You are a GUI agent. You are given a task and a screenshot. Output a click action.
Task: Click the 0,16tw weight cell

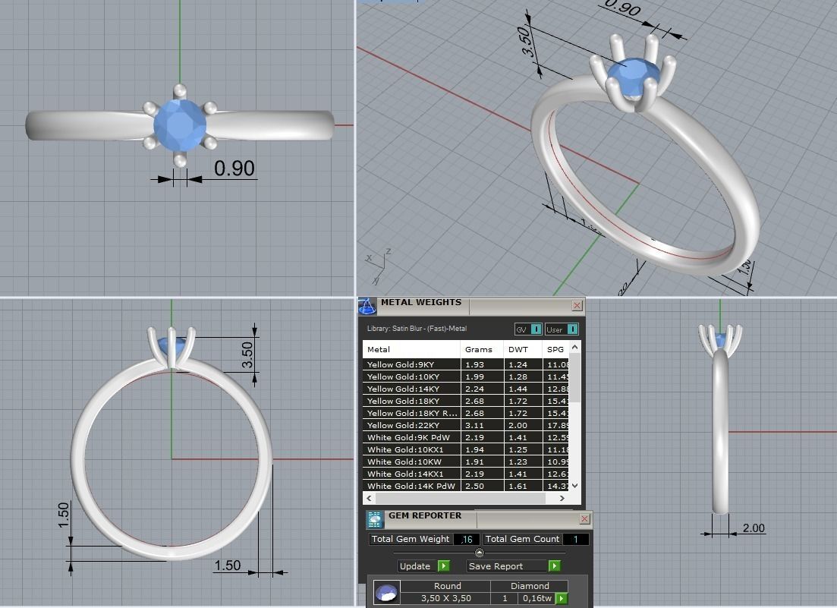(537, 598)
